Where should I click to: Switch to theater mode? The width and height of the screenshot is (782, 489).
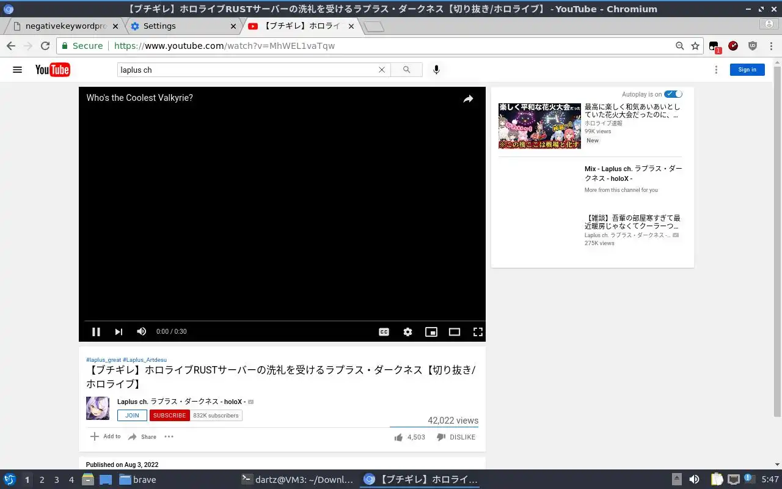pyautogui.click(x=455, y=332)
